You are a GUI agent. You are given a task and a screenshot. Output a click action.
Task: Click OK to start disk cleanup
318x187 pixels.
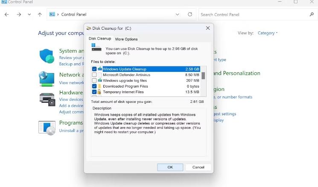click(170, 167)
